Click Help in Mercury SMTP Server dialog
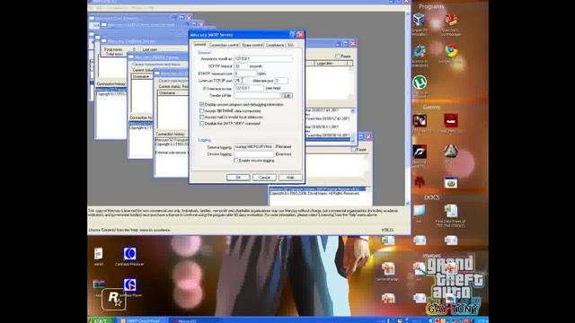Viewport: 575px width, 323px height. [x=290, y=178]
